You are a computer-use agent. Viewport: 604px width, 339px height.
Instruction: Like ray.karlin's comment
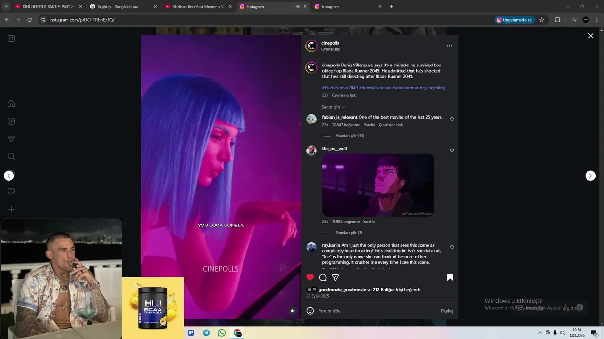(452, 247)
